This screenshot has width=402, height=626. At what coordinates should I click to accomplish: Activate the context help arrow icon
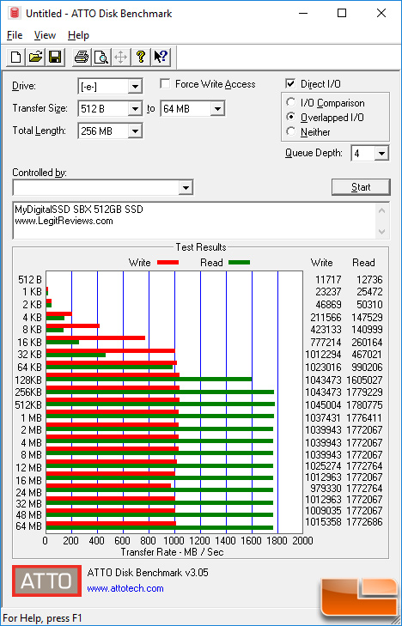click(161, 57)
